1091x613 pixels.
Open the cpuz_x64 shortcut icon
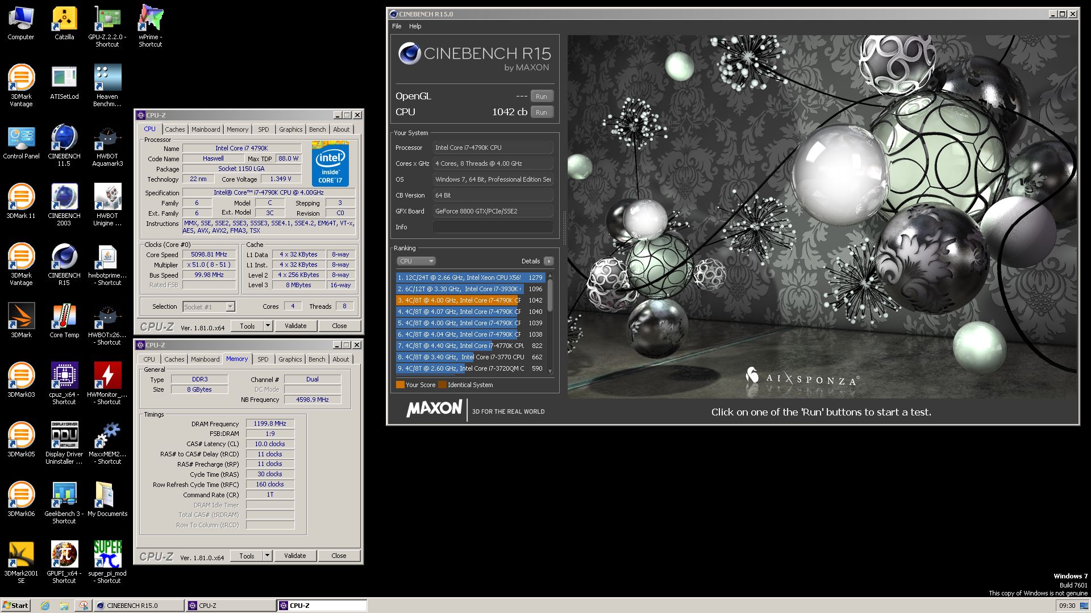coord(64,384)
